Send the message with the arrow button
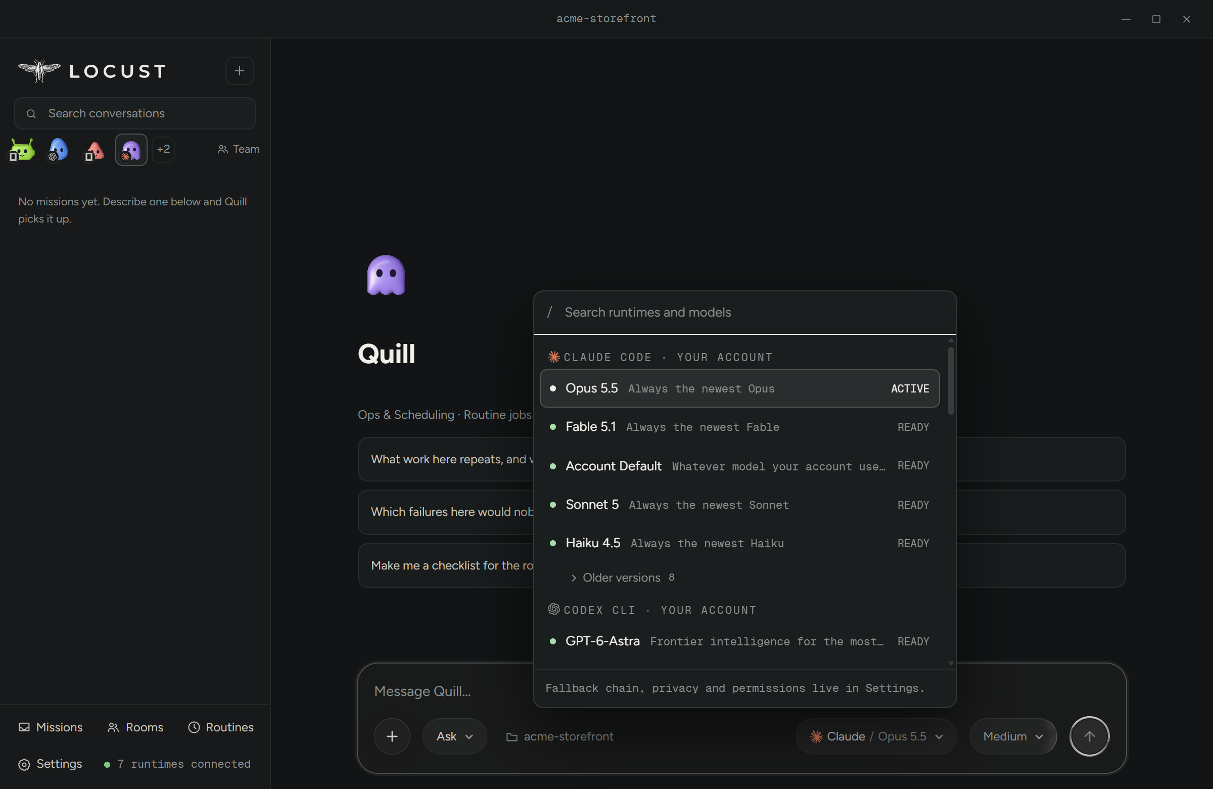This screenshot has height=789, width=1213. pyautogui.click(x=1089, y=736)
